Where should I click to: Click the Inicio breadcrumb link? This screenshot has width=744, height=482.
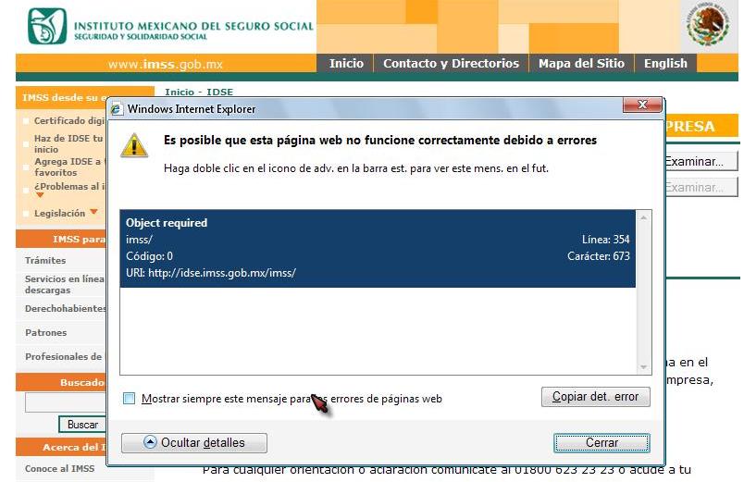(180, 92)
